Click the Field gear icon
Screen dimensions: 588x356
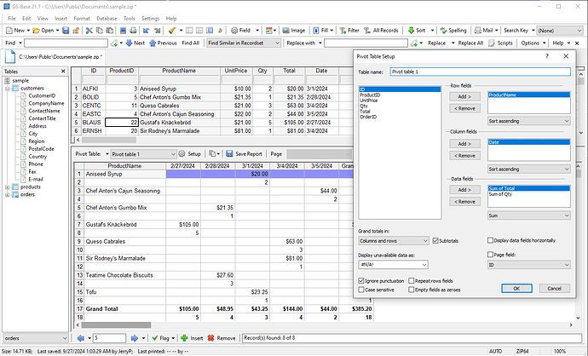point(234,31)
